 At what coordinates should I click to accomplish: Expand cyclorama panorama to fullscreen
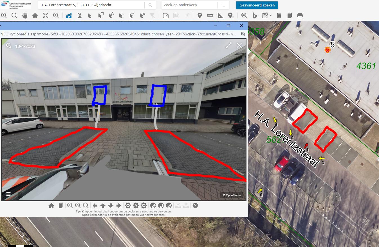[x=228, y=45]
